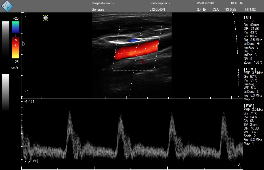The image size is (264, 170).
Task: Click the CLA label in the header
Action: 216,10
